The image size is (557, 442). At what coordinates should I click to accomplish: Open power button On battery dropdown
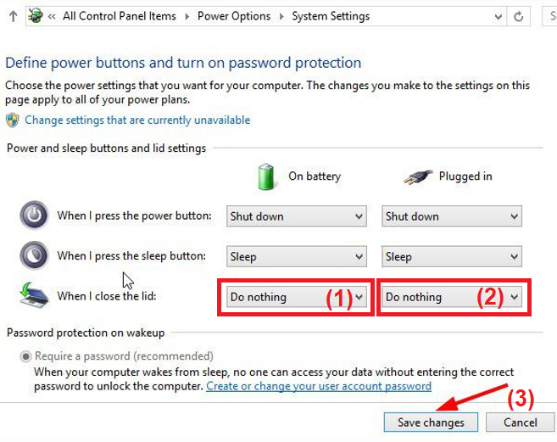[x=296, y=216]
